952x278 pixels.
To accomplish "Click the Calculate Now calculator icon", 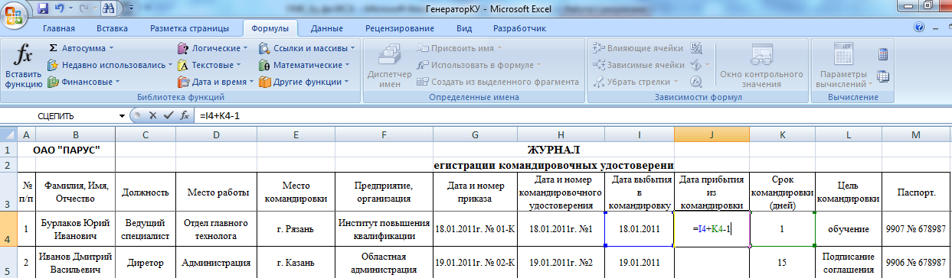I will 882,54.
